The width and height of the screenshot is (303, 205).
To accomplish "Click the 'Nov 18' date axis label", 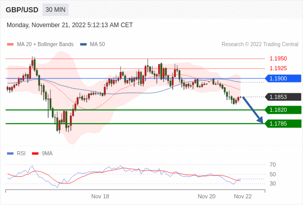I will [100, 196].
